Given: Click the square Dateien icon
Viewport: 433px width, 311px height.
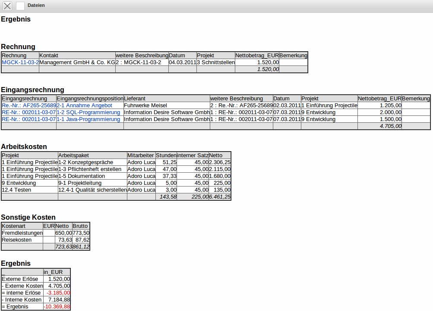Looking at the screenshot, I should 20,6.
